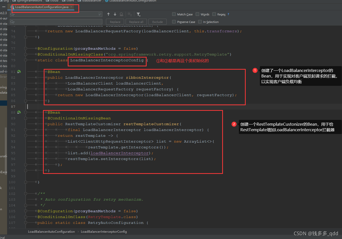Click springframework in top navigation bar

coord(29,1)
